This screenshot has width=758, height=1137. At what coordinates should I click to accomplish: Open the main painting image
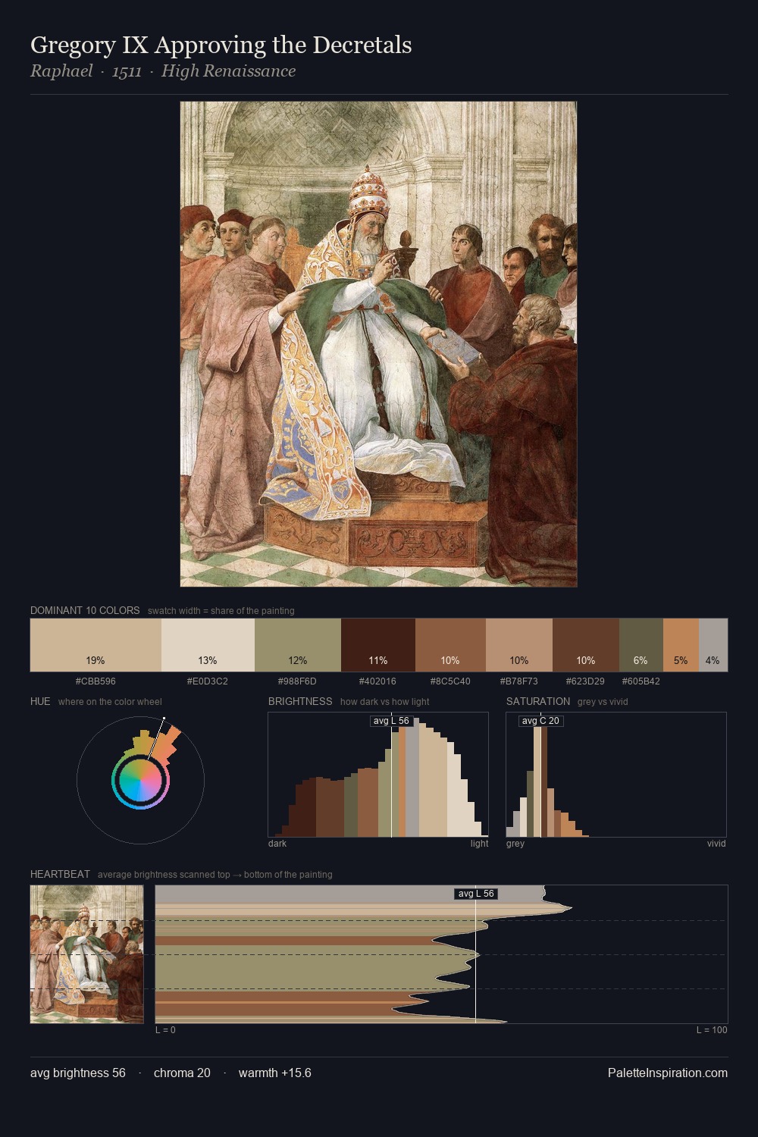(378, 344)
